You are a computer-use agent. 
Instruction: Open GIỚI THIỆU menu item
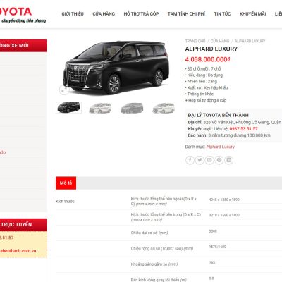[73, 14]
